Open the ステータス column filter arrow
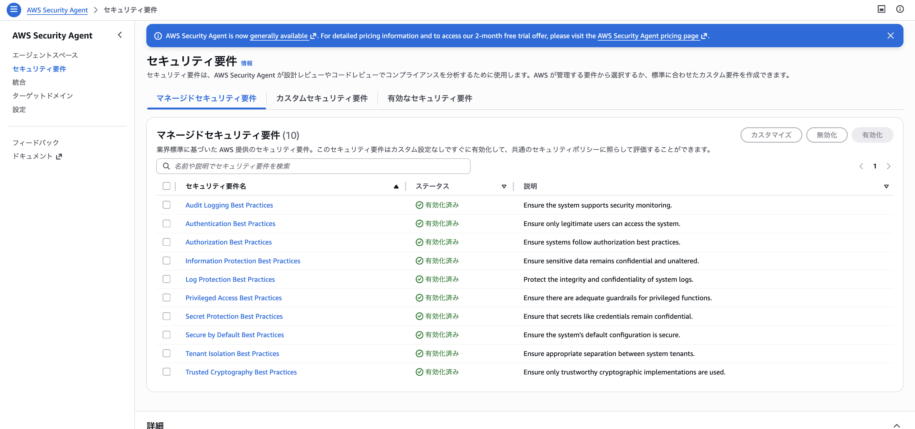 pyautogui.click(x=504, y=186)
